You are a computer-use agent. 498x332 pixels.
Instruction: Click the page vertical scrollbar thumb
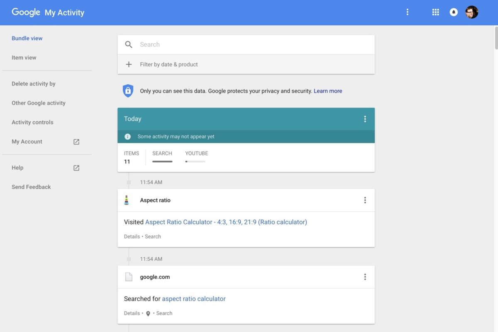coord(496,38)
